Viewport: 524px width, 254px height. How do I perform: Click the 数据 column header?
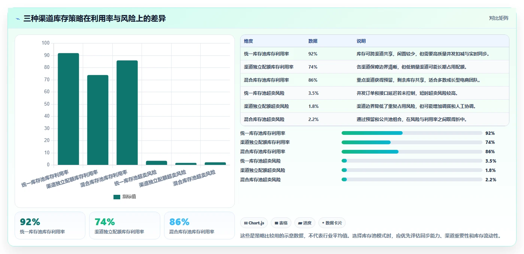click(x=313, y=41)
